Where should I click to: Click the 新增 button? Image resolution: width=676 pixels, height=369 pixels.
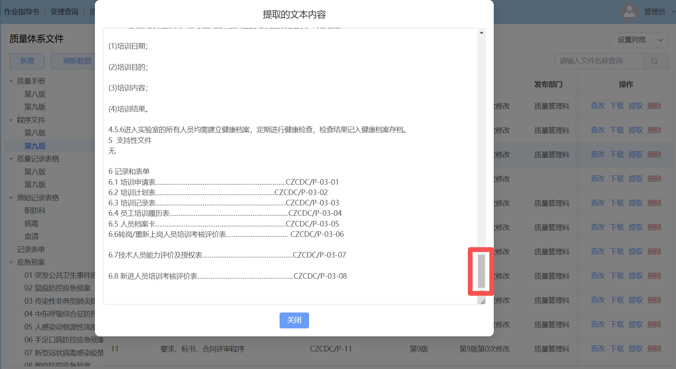27,61
